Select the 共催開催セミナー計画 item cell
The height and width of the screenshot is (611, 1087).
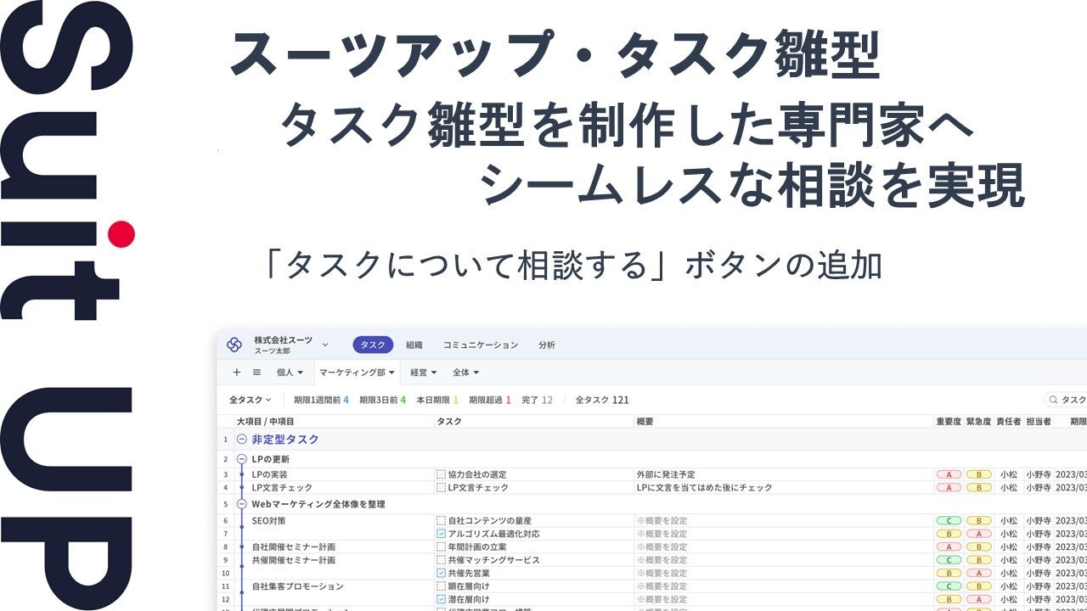coord(293,560)
